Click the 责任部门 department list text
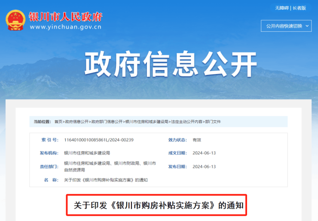 tap(110, 167)
